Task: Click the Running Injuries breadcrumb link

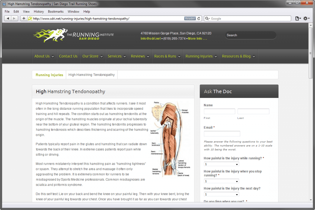Action: tap(50, 75)
